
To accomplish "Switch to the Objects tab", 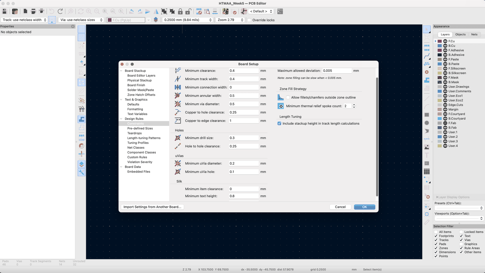I will click(460, 35).
